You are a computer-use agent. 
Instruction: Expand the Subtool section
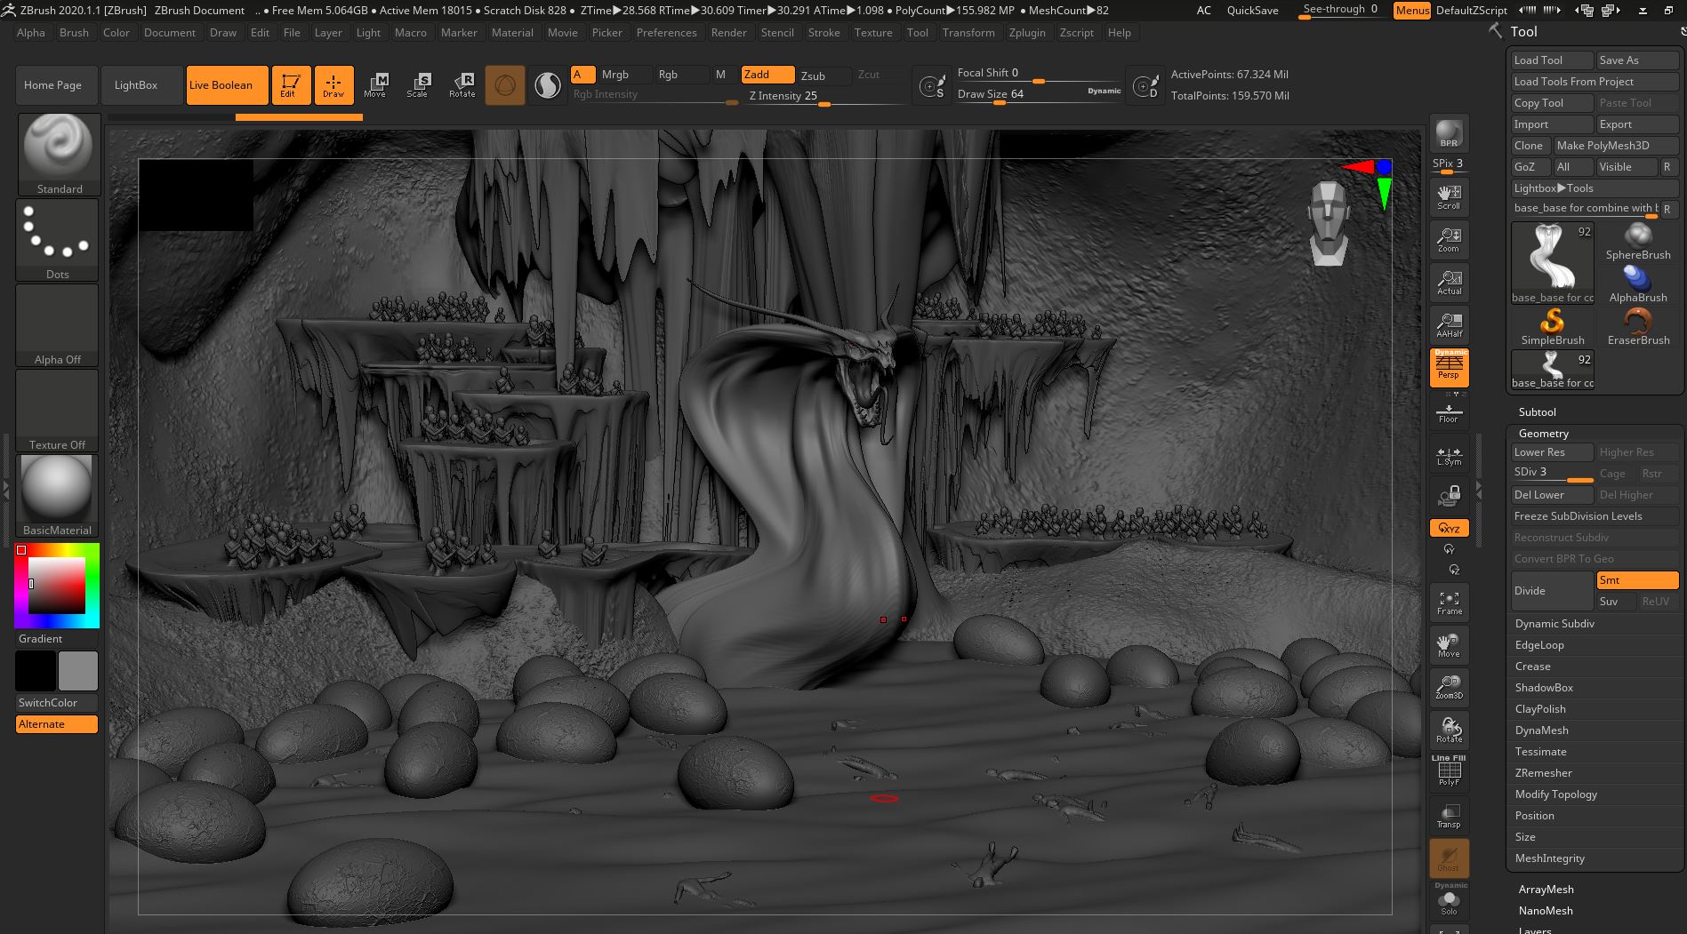pos(1537,412)
